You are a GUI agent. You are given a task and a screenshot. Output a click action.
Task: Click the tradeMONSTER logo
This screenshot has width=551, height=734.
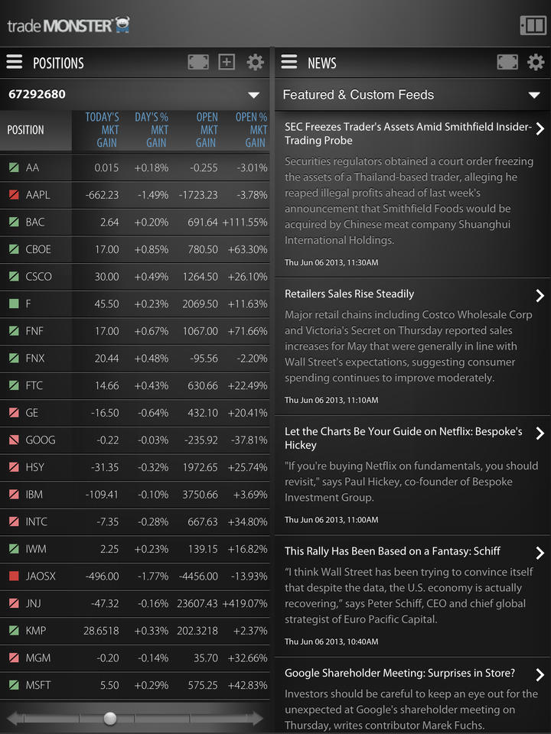69,25
